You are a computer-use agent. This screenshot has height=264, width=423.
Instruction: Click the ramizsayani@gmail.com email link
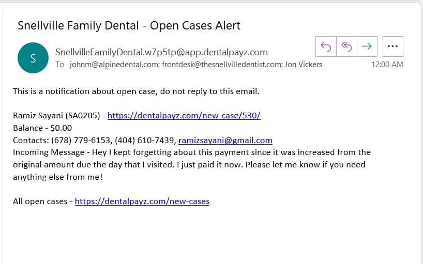(225, 141)
